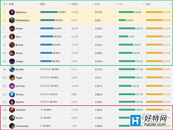Click the rank number 105
The height and width of the screenshot is (130, 173).
click(5, 86)
